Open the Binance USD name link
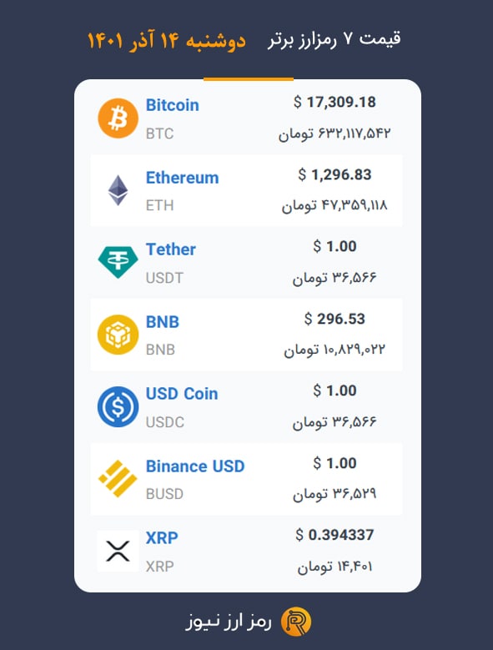The image size is (493, 650). point(195,466)
